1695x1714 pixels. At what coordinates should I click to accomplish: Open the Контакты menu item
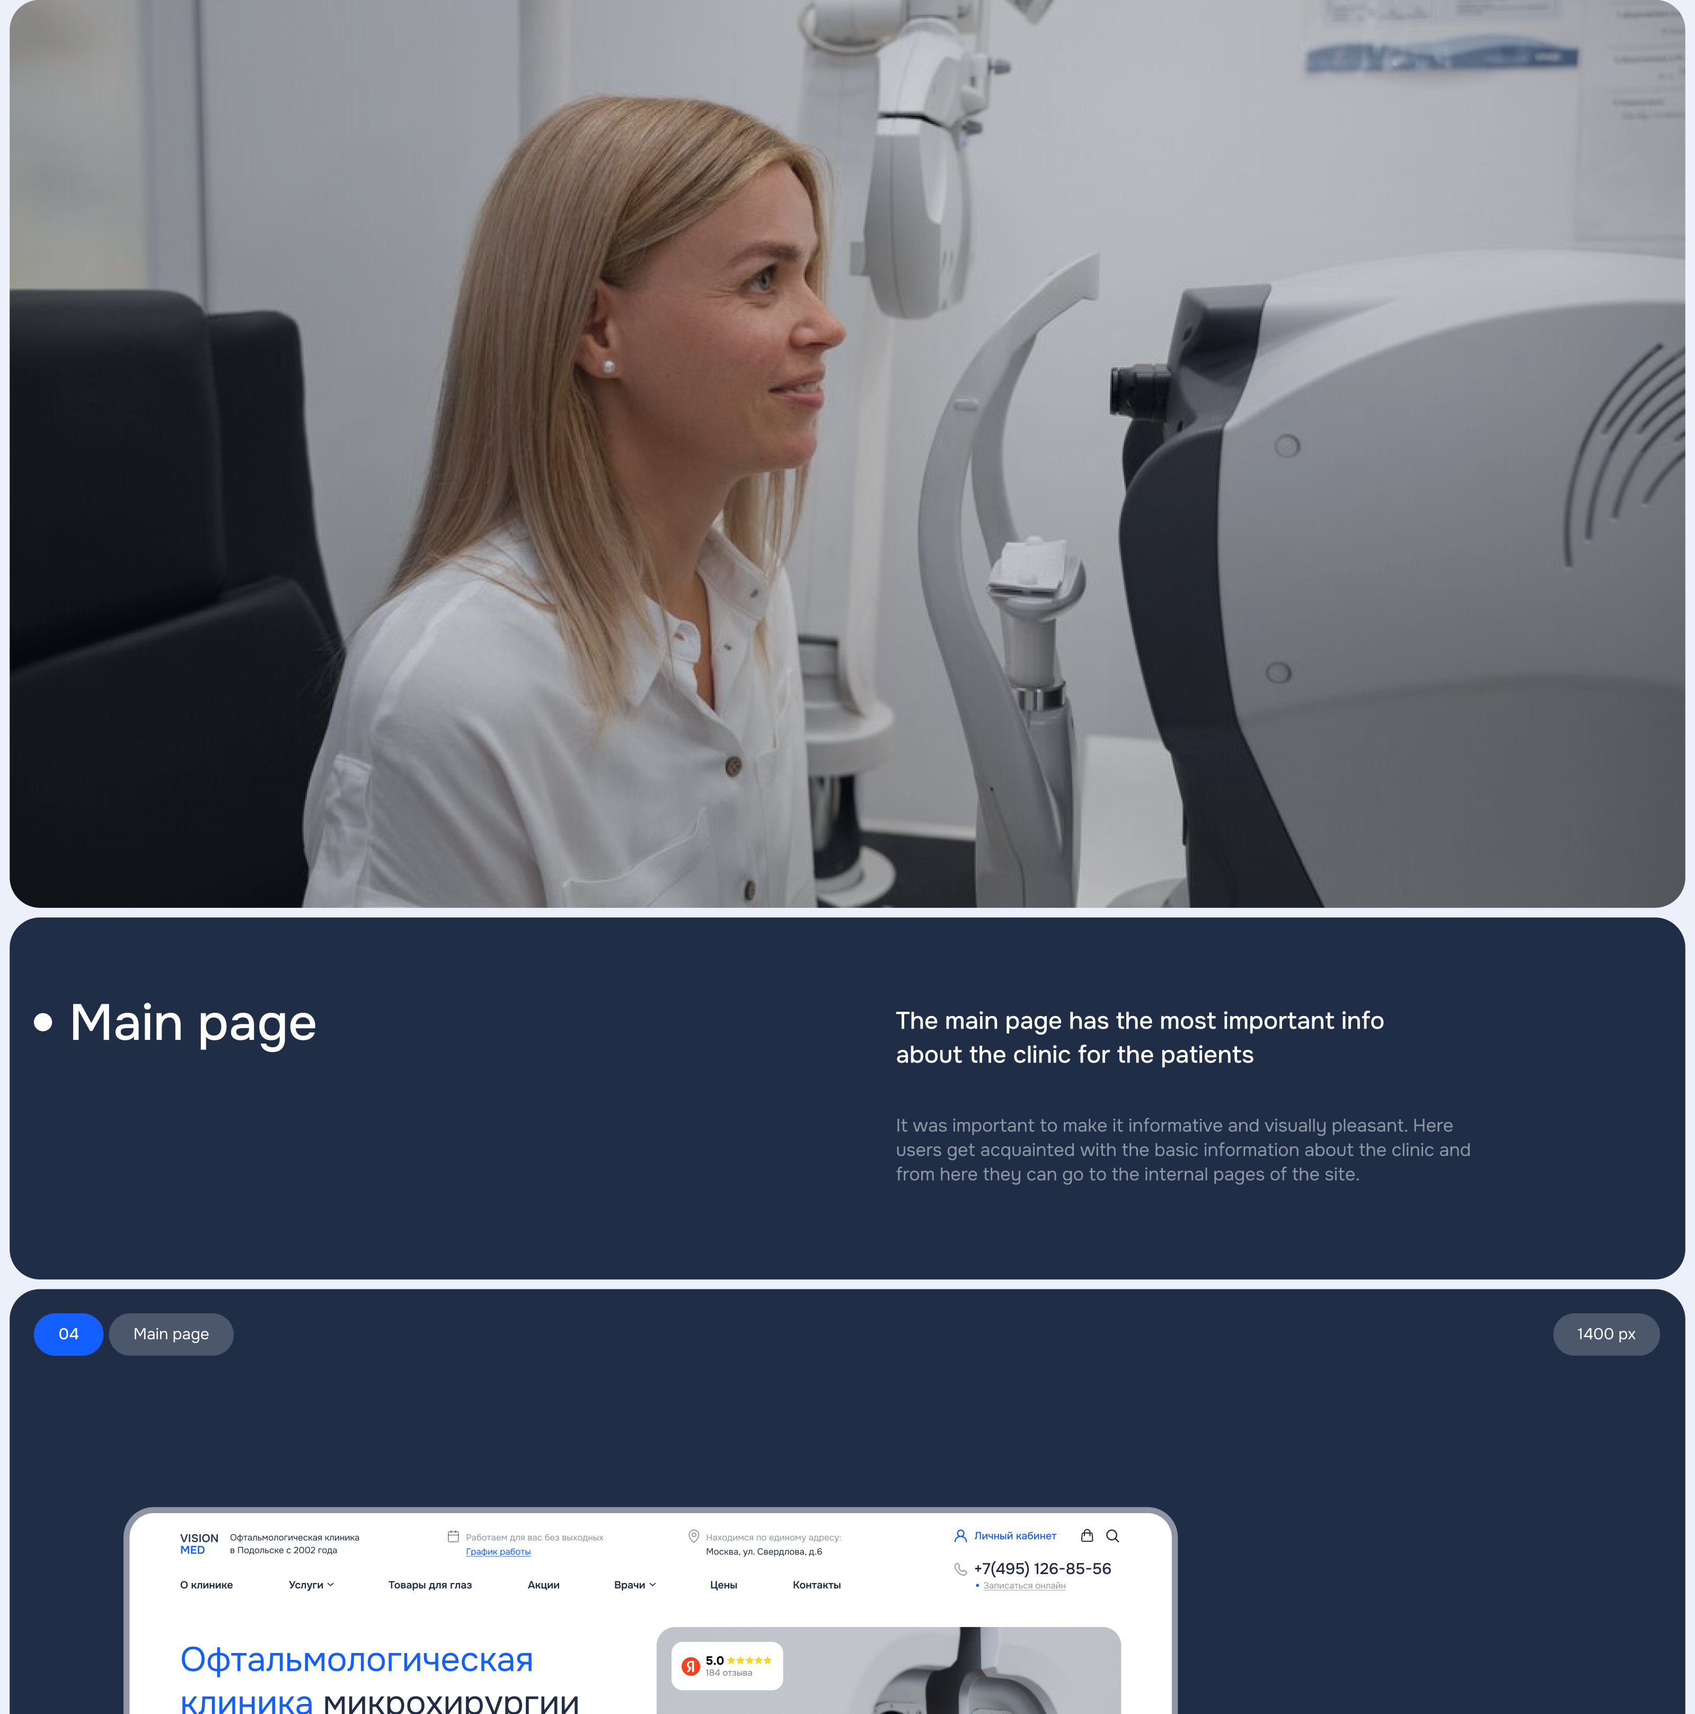click(816, 1585)
